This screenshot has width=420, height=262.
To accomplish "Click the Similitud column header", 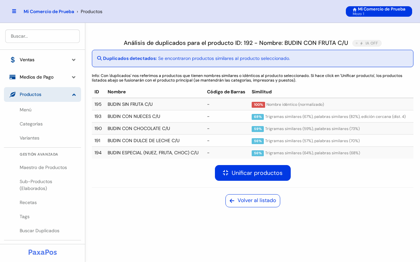I will tap(262, 92).
